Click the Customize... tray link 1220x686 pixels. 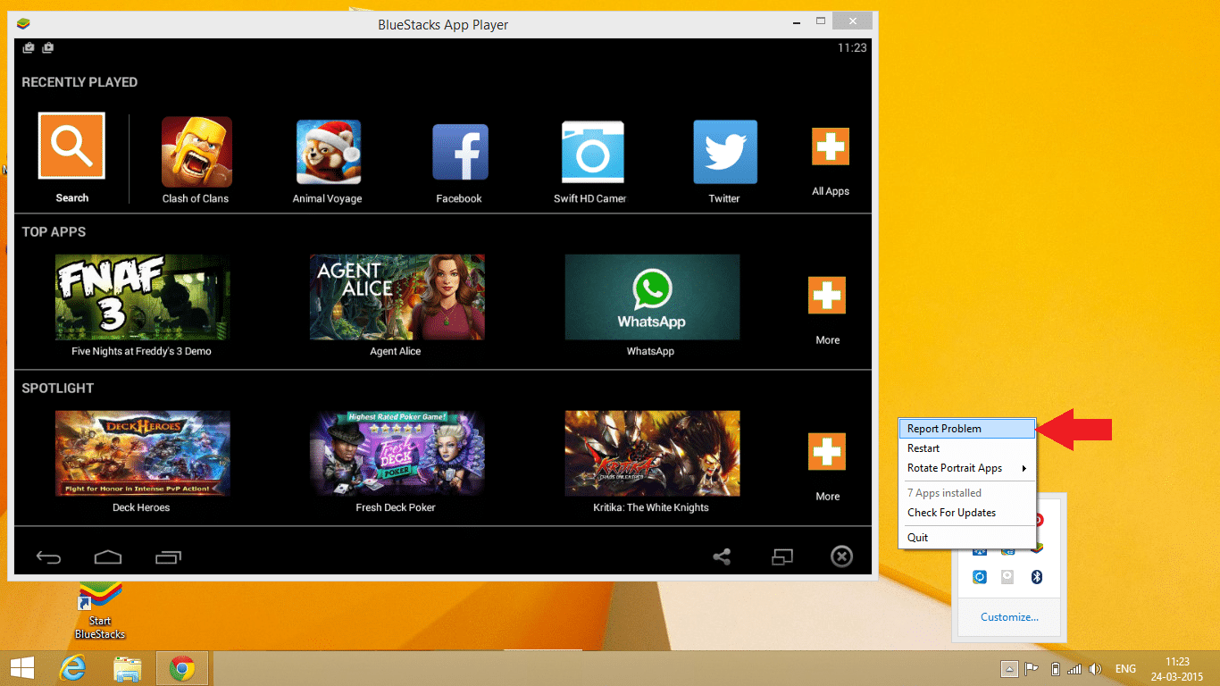1009,617
